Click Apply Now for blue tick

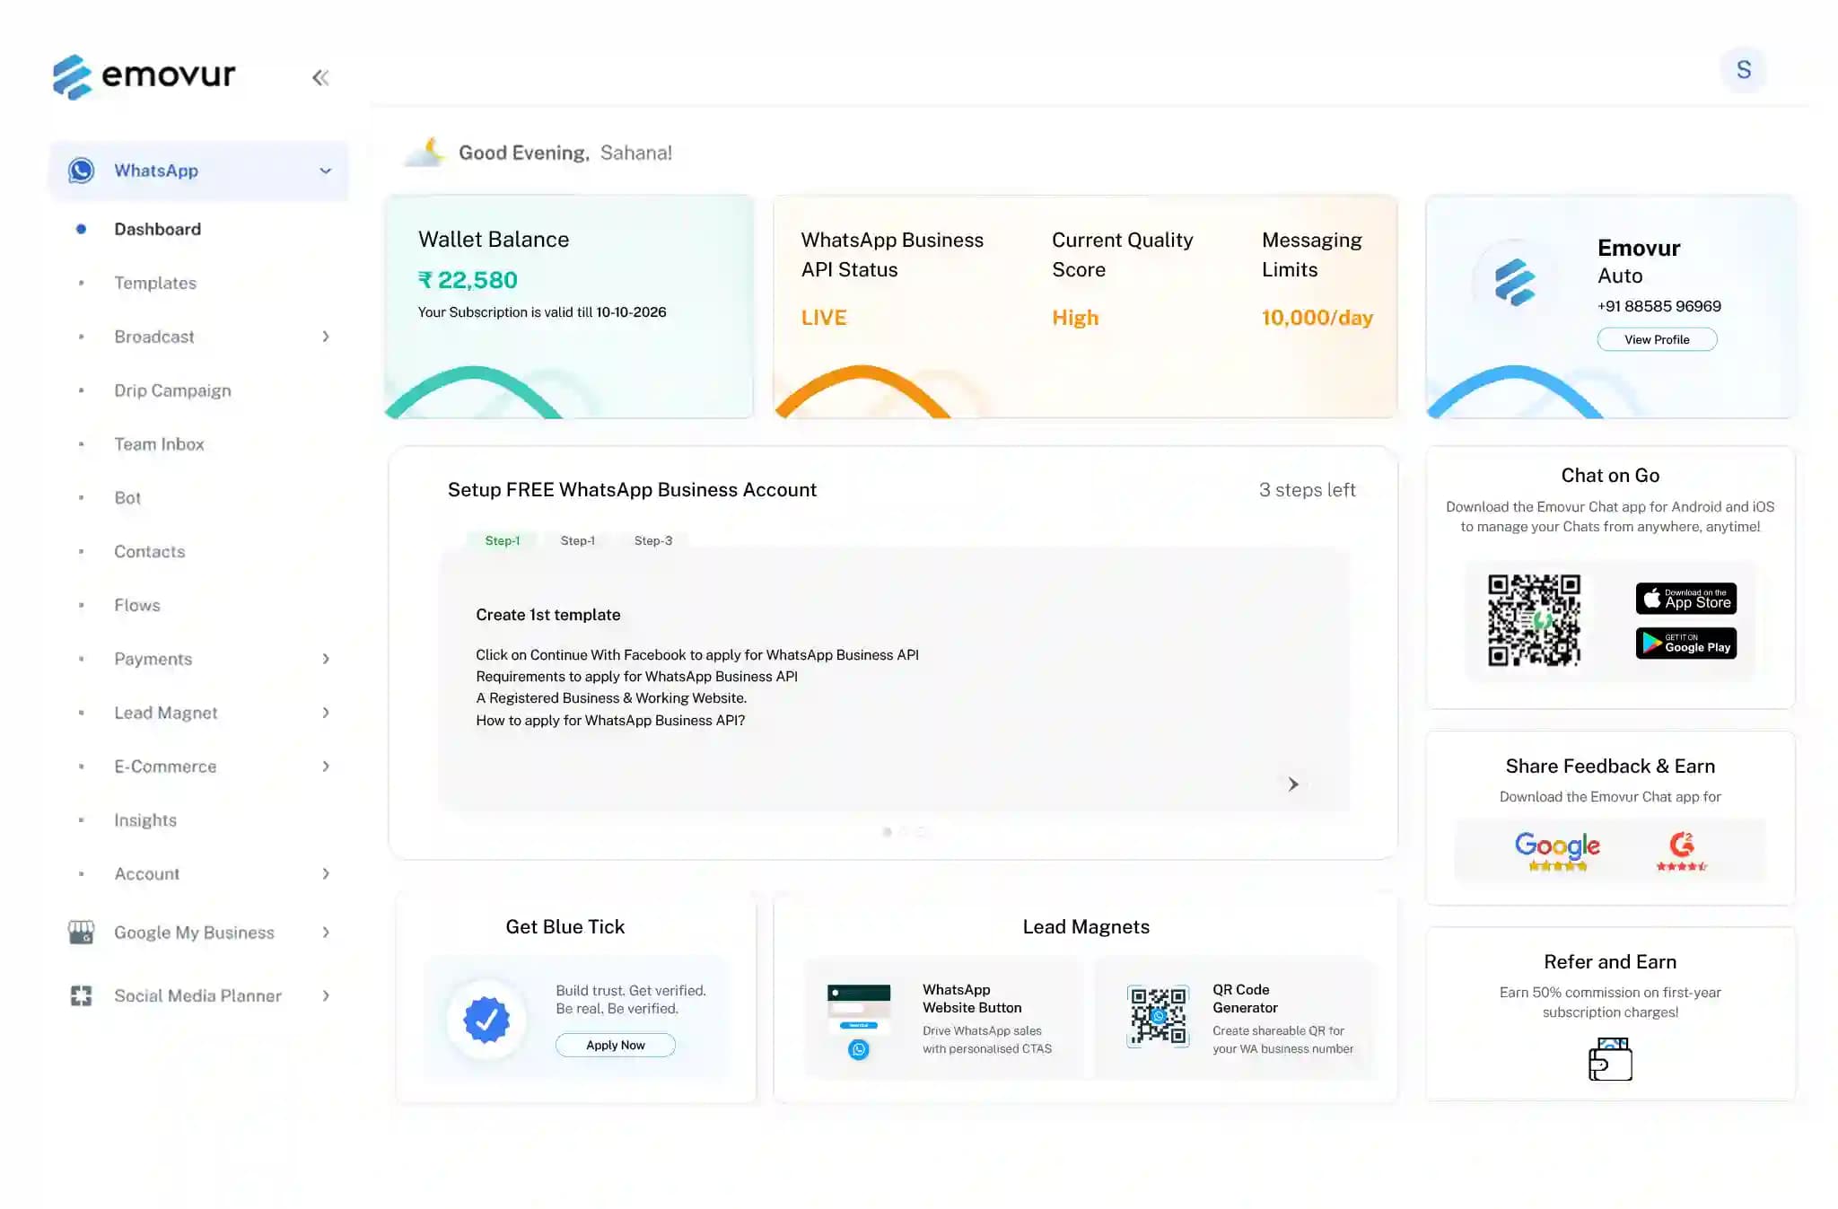[615, 1045]
